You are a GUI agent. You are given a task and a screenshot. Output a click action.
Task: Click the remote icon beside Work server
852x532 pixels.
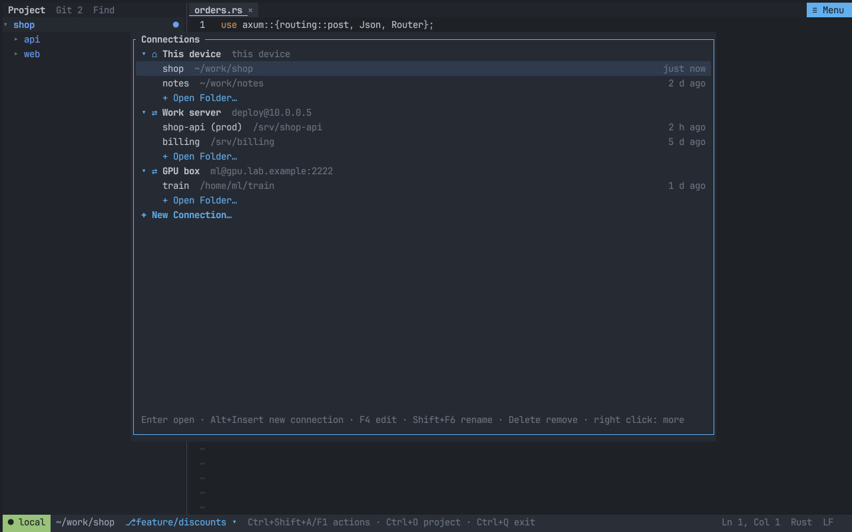pos(154,112)
